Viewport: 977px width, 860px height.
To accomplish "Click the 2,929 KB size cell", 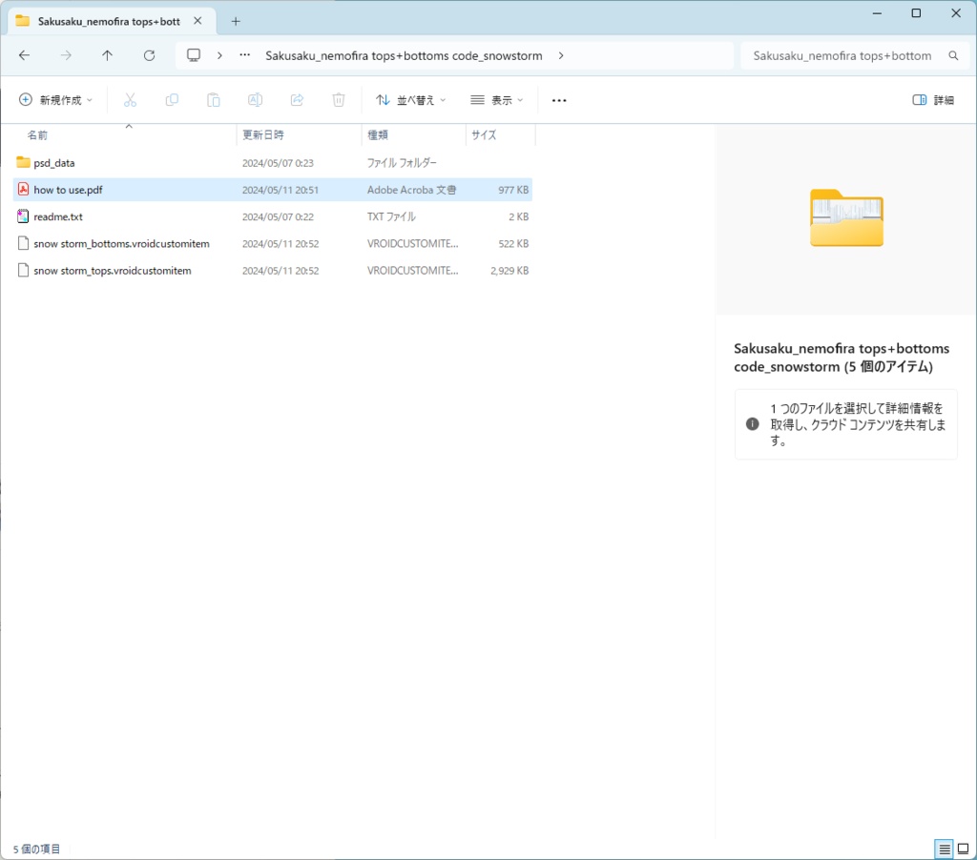I will [x=509, y=270].
